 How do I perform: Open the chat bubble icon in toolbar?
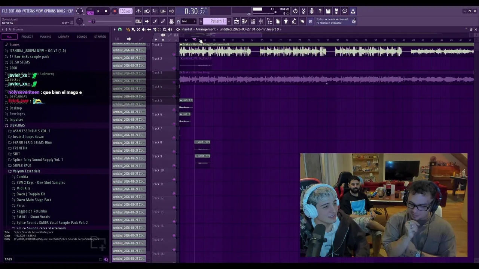pyautogui.click(x=345, y=11)
